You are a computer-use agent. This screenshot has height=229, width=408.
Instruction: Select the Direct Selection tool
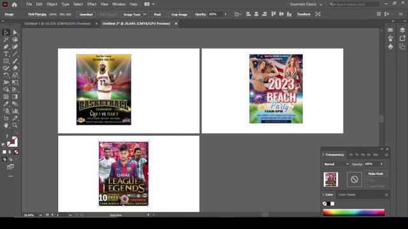15,32
